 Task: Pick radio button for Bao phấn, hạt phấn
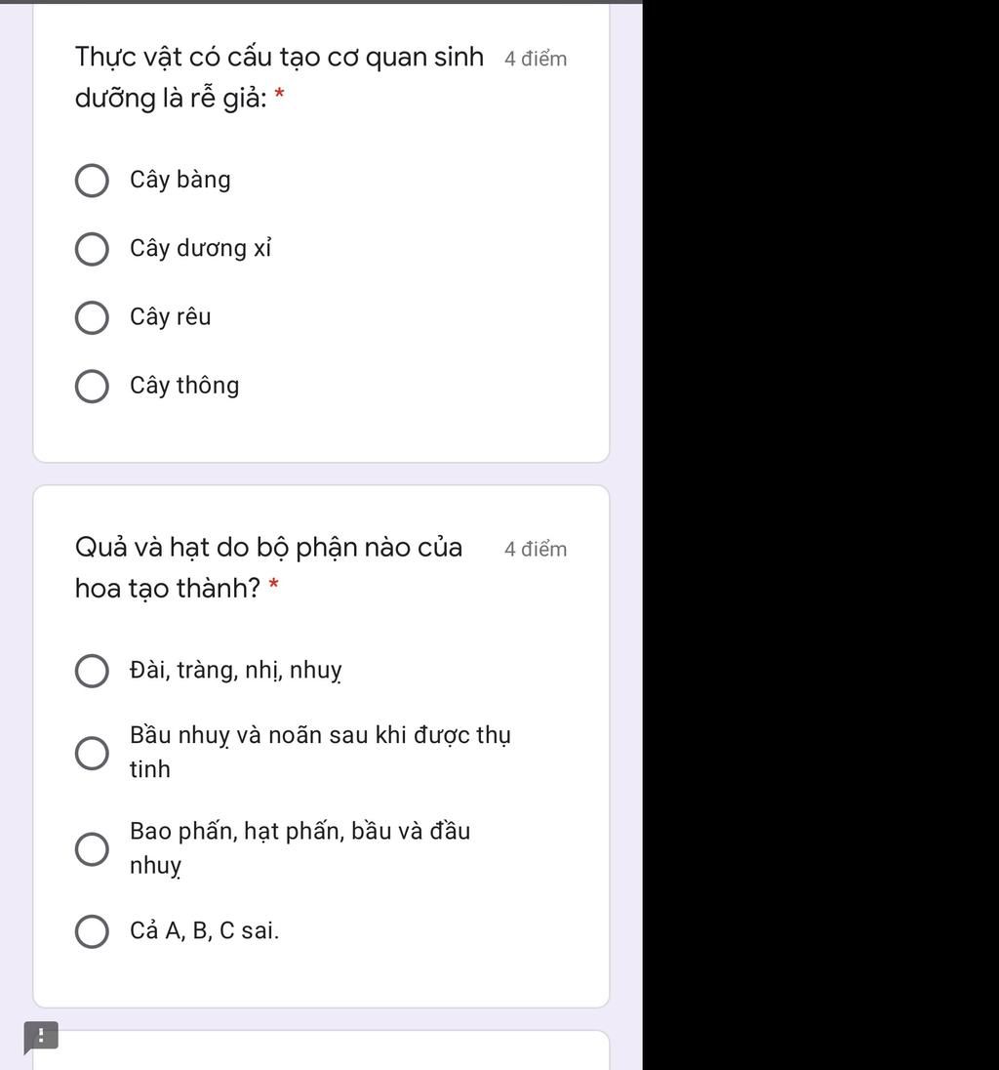click(92, 849)
